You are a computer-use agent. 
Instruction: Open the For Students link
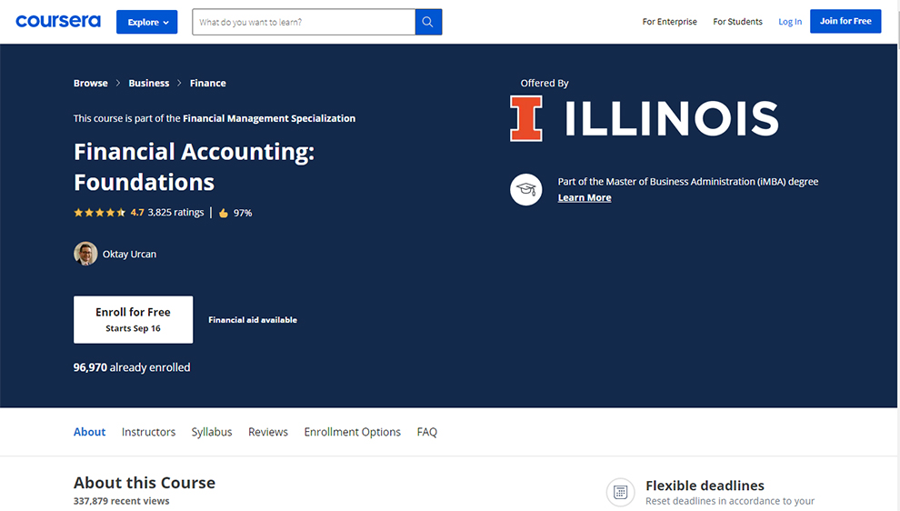coord(737,21)
